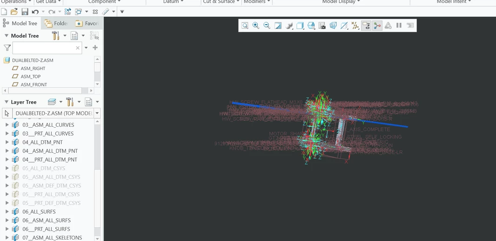Open the Datum group menu
The width and height of the screenshot is (496, 241).
coord(173,2)
